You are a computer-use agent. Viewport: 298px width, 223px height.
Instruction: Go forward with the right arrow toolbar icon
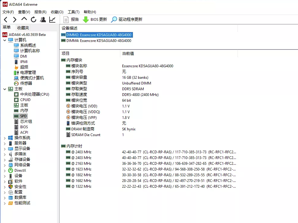click(x=15, y=19)
